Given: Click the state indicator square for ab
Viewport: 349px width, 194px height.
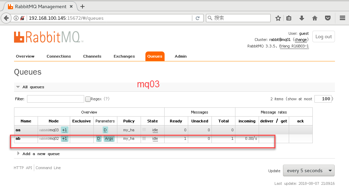Looking at the screenshot, I should [x=144, y=138].
